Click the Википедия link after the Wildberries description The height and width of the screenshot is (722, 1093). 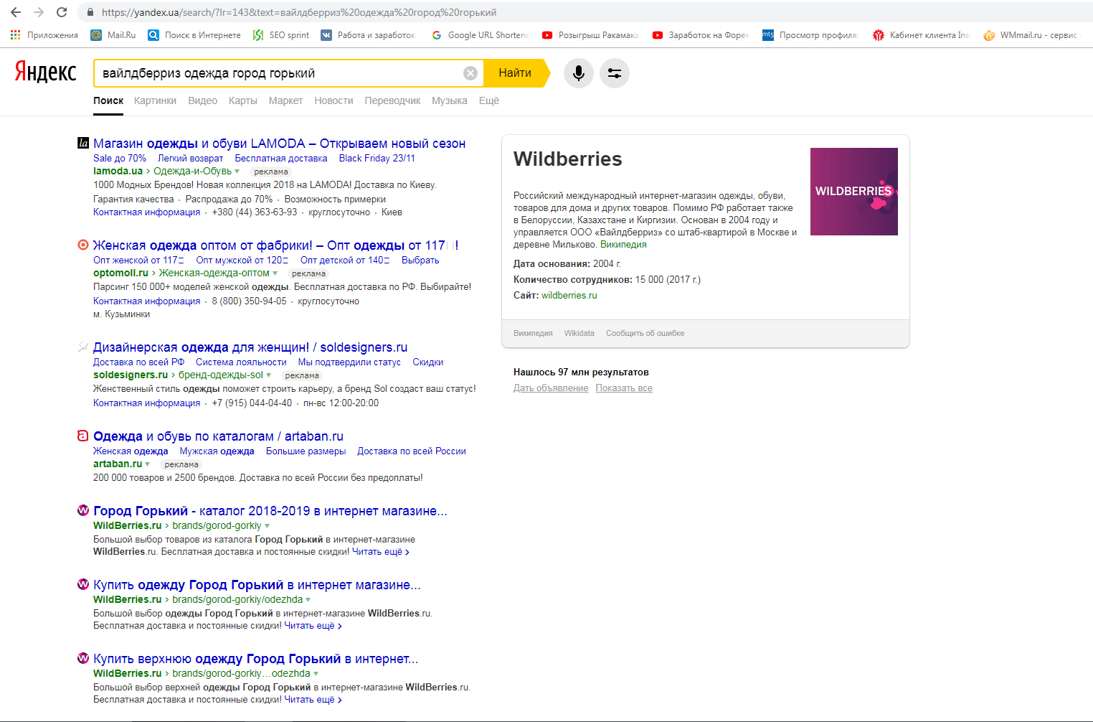[x=623, y=245]
